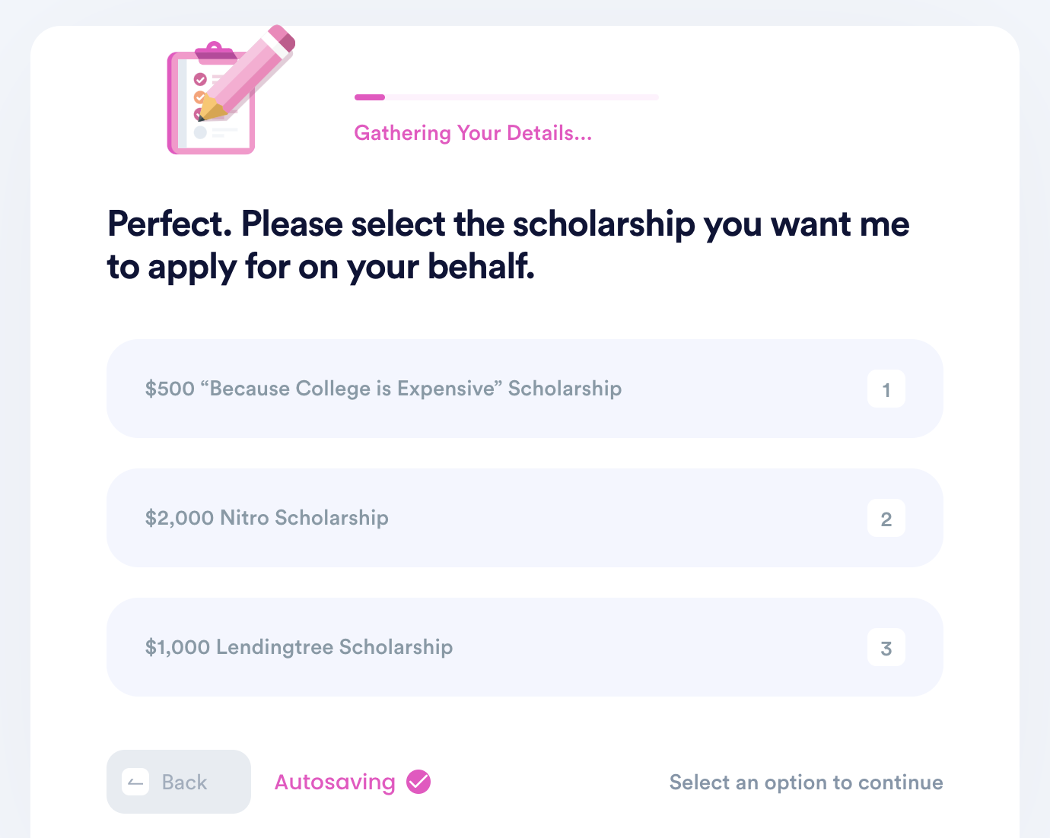Click the clipboard and pencil illustration

pyautogui.click(x=231, y=90)
